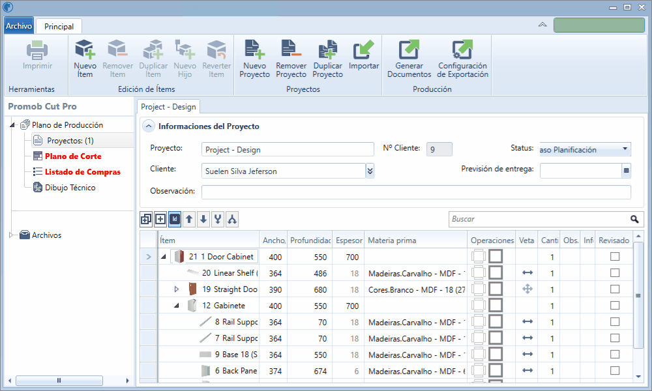Sort by the Ancho column header
Screen dimensions: 652x391
pyautogui.click(x=274, y=240)
